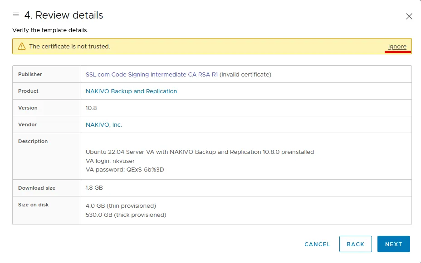421x263 pixels.
Task: Open the wizard steps hamburger menu
Action: pyautogui.click(x=16, y=15)
